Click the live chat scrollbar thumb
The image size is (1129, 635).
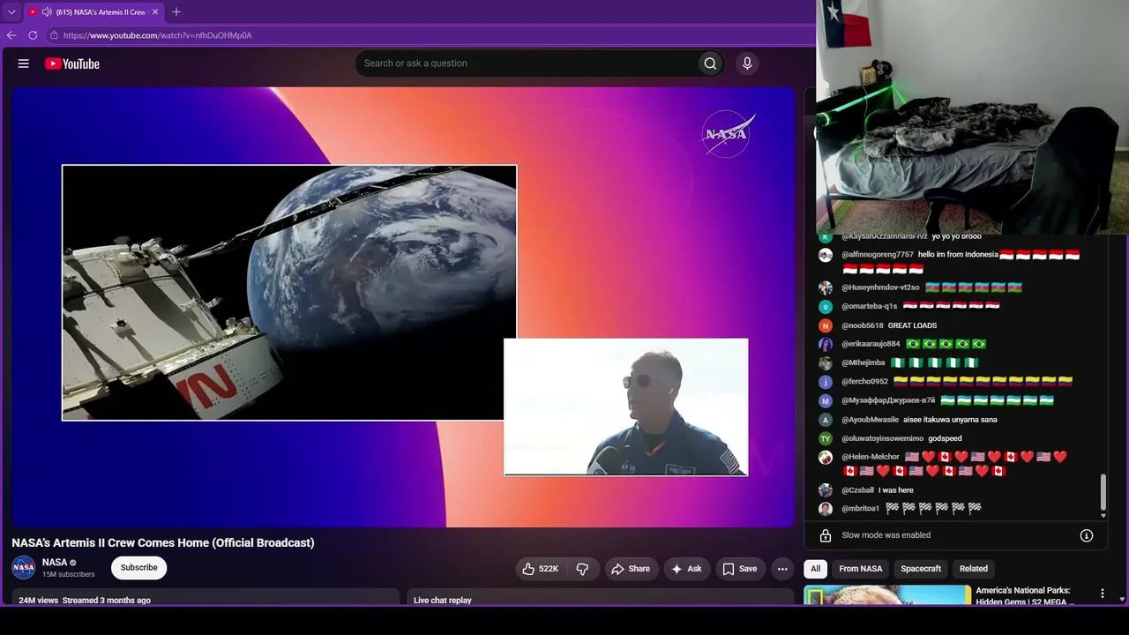[1103, 494]
